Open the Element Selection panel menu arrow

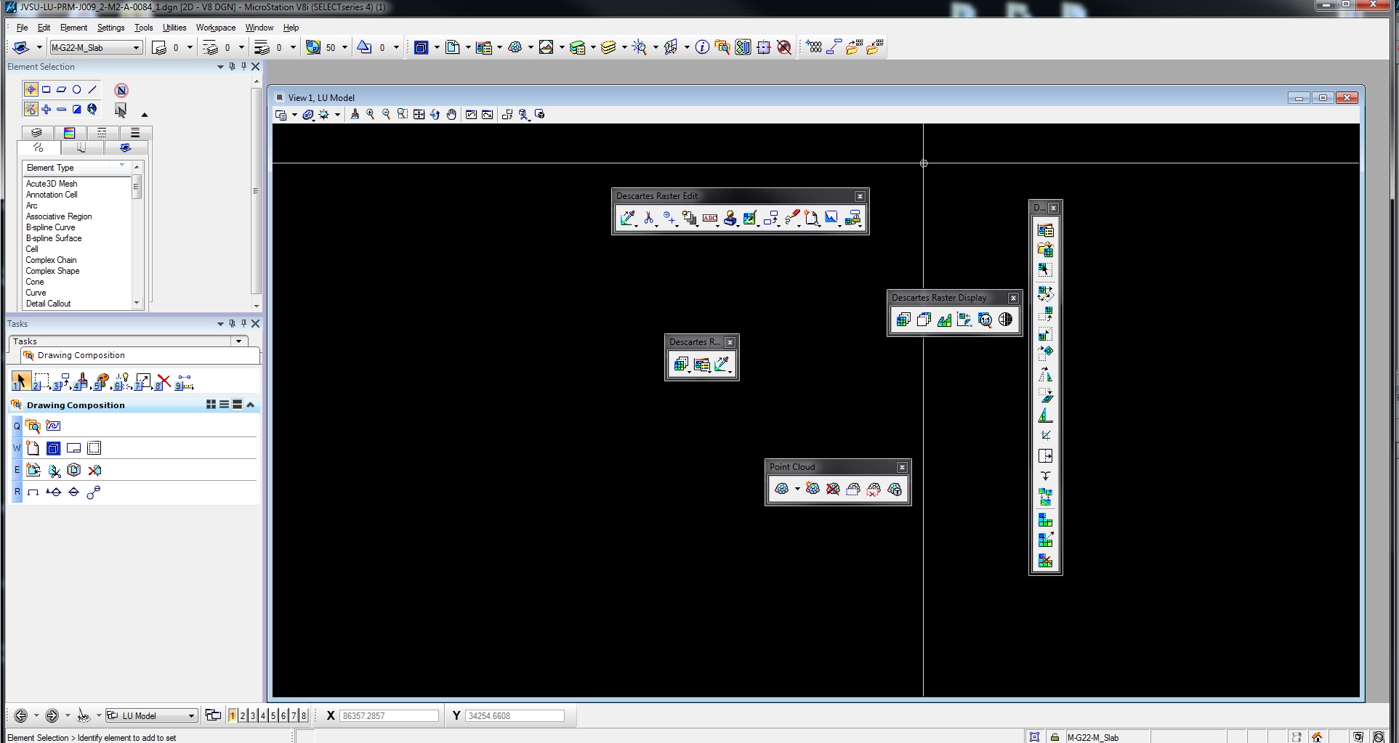coord(220,67)
